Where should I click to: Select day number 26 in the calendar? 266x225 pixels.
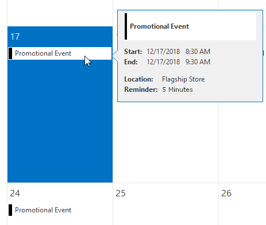(x=226, y=193)
